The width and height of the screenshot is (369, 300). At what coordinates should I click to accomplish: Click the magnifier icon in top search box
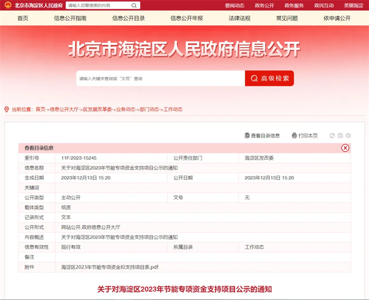(134, 5)
